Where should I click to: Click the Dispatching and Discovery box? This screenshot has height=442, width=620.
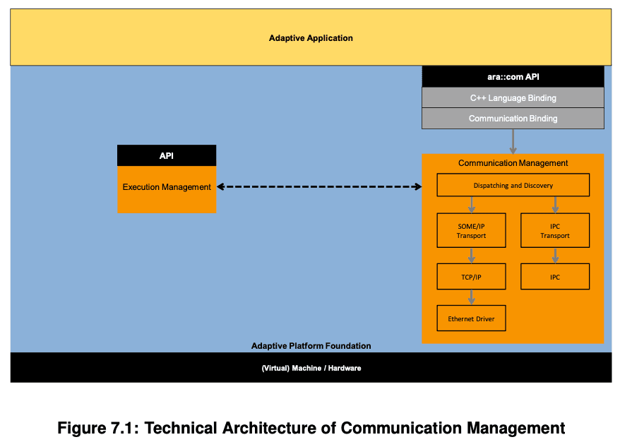[x=513, y=185]
